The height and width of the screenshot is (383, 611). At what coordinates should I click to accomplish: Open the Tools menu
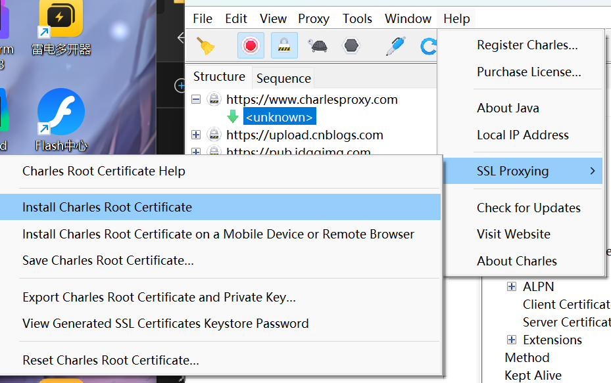click(357, 18)
